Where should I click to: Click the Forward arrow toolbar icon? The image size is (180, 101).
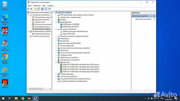click(31, 9)
